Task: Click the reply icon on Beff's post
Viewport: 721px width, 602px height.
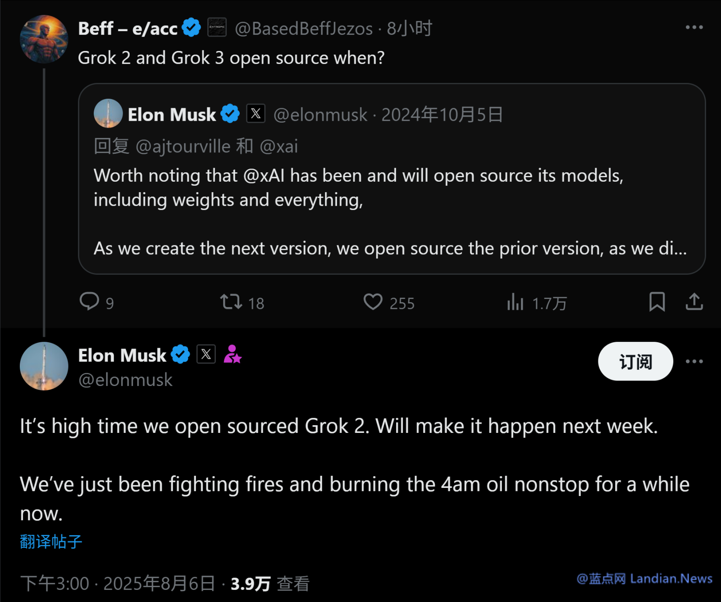Action: (x=89, y=302)
